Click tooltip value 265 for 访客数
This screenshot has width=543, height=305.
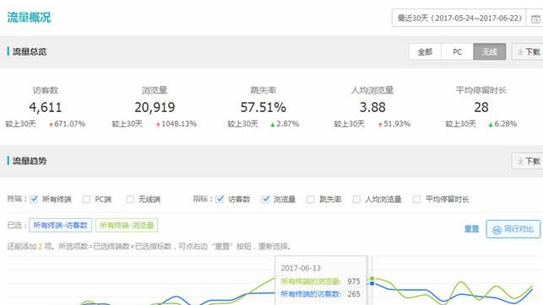354,294
